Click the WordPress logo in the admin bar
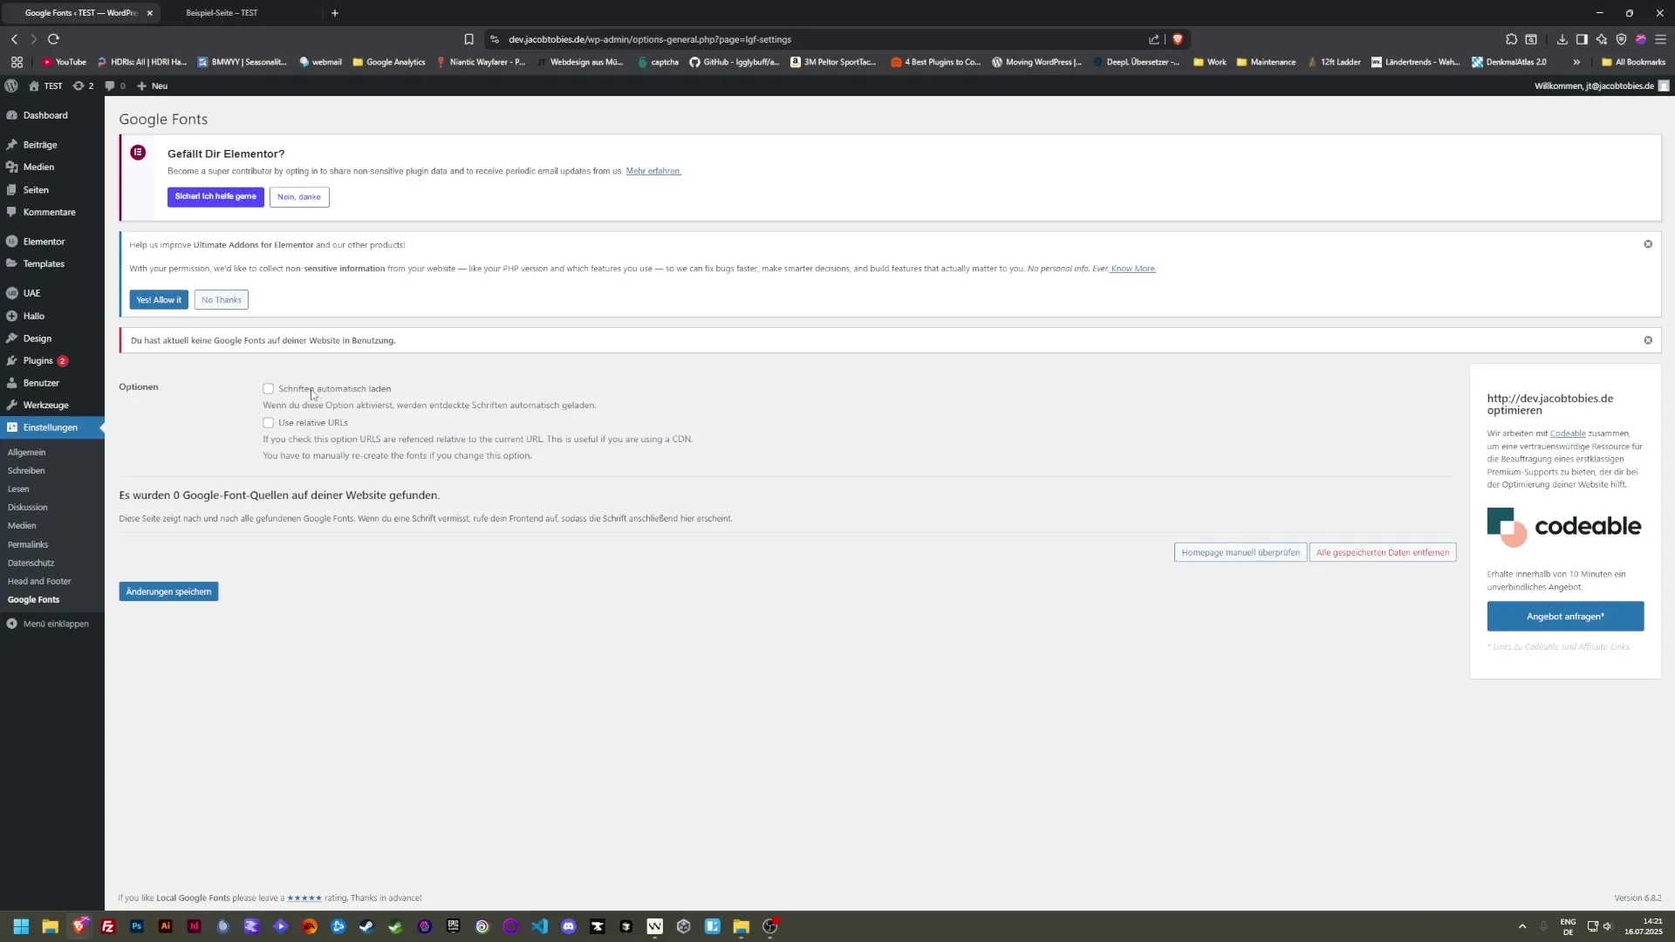This screenshot has width=1675, height=942. point(11,85)
